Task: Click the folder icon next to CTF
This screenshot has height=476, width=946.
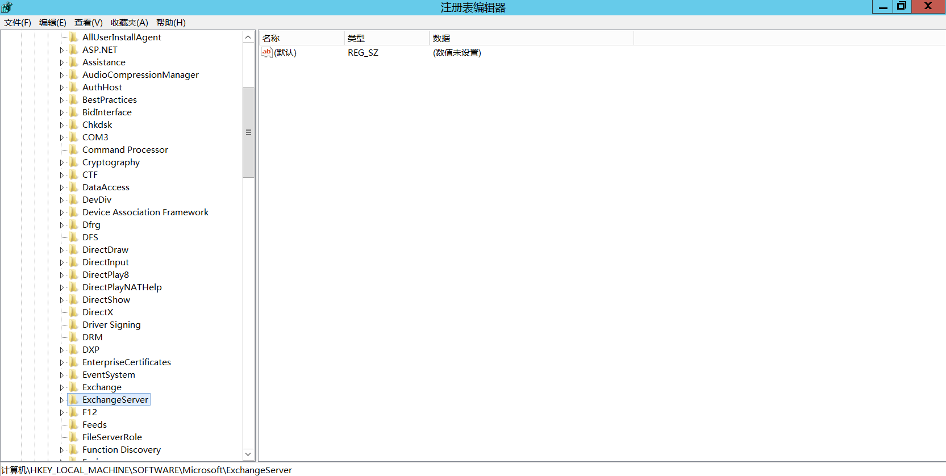Action: pos(74,175)
